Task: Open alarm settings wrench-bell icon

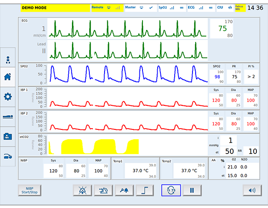Action: pyautogui.click(x=125, y=190)
